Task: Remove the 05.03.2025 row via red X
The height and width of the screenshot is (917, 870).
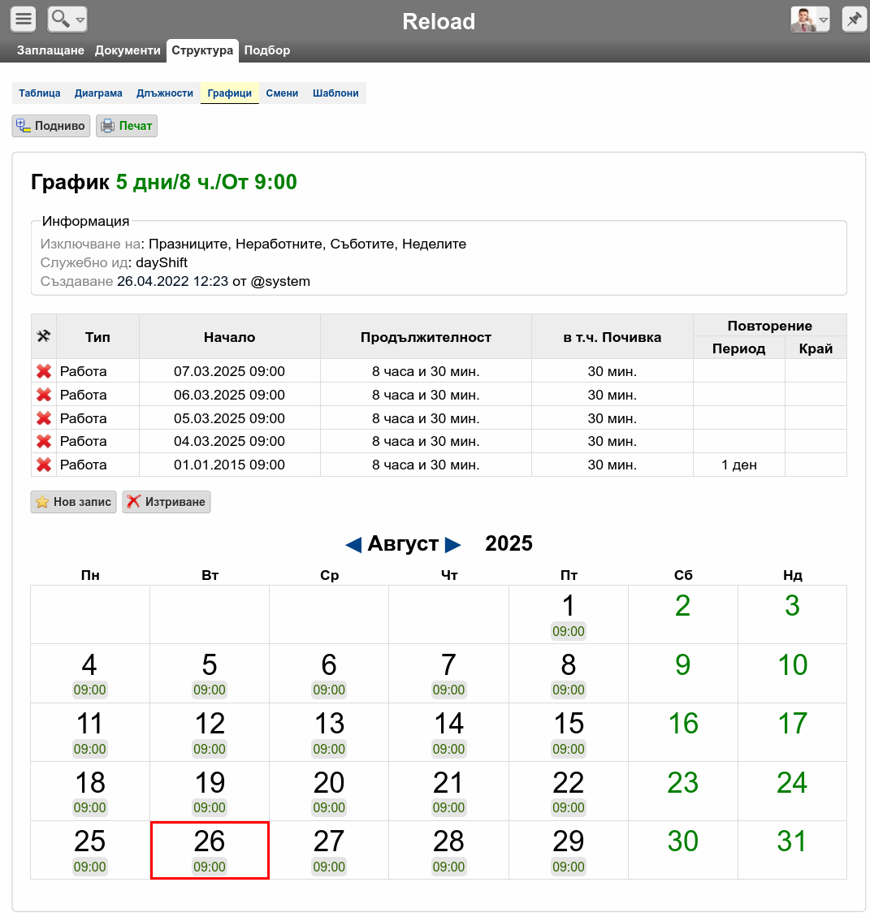Action: tap(44, 418)
